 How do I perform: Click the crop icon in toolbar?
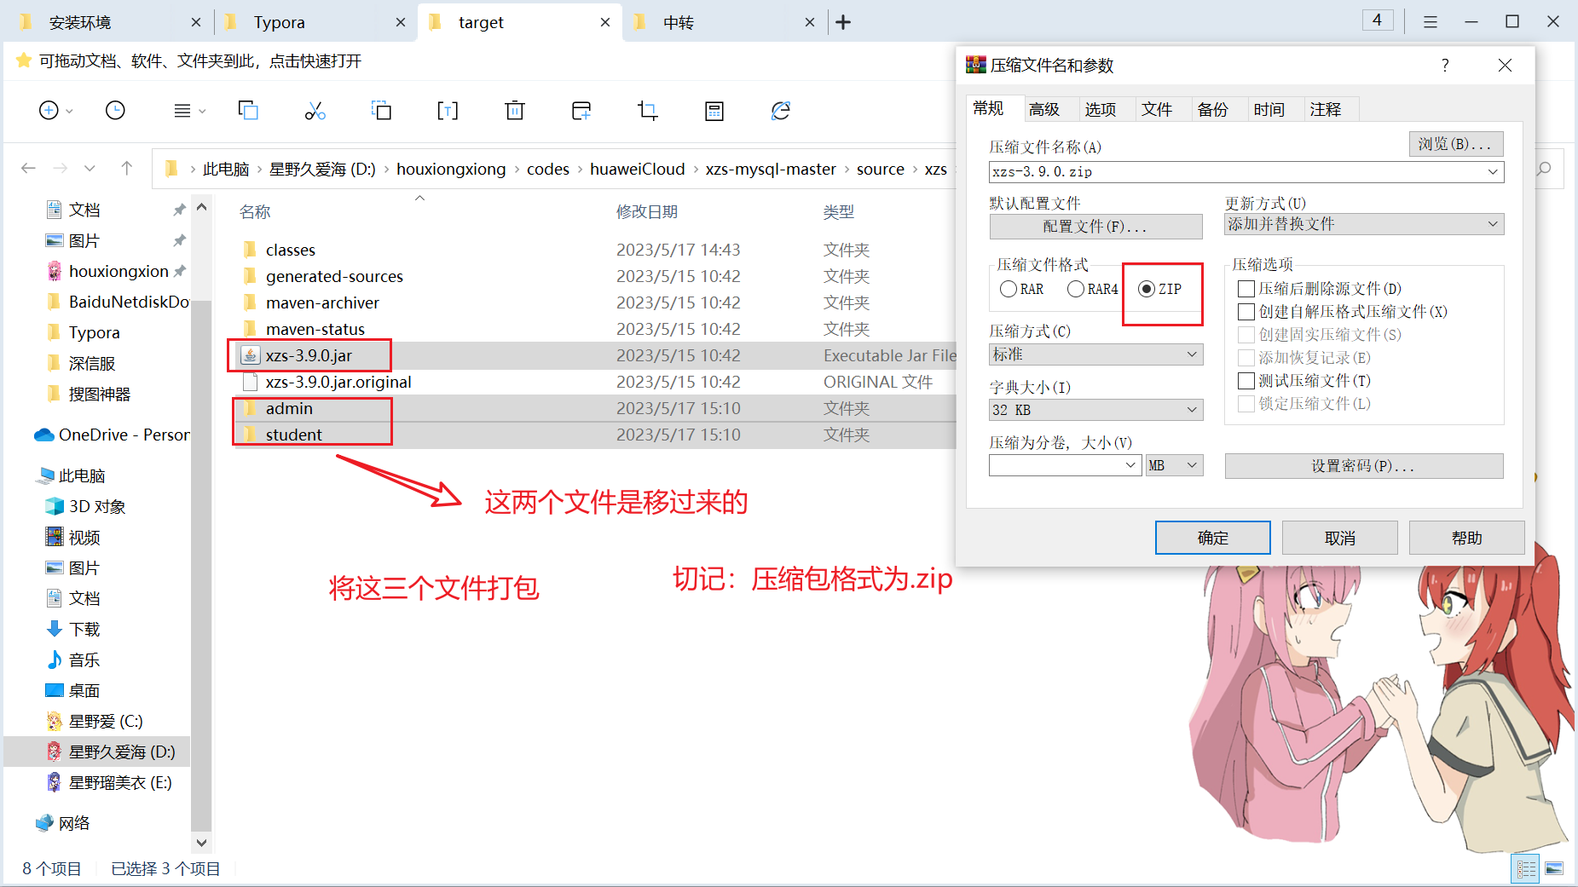coord(647,111)
